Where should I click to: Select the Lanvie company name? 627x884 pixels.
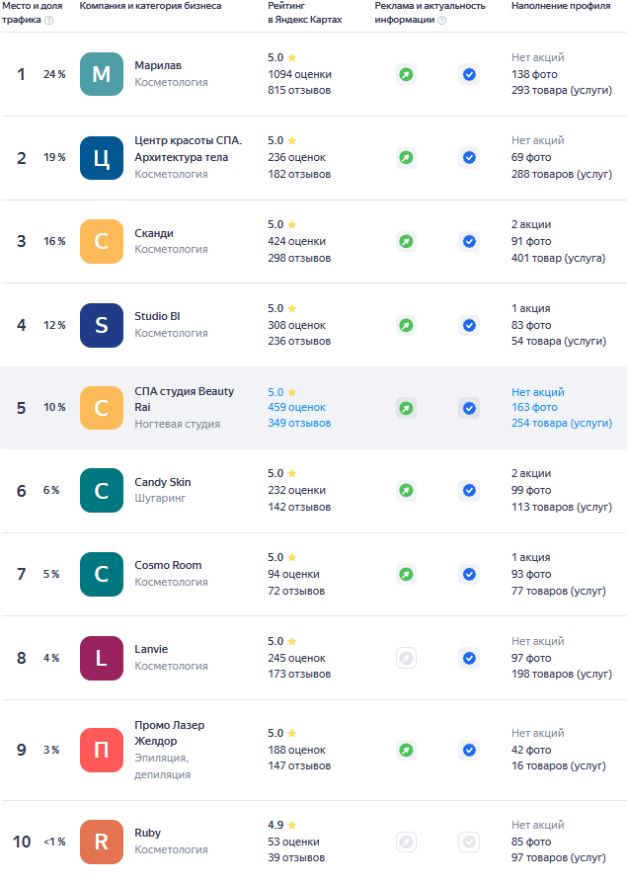[x=151, y=649]
